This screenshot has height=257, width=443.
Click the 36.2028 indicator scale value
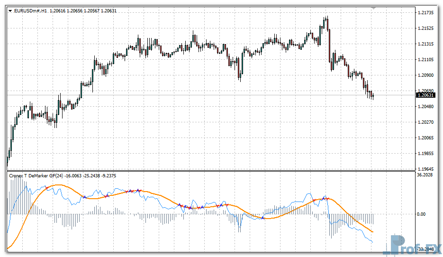425,175
